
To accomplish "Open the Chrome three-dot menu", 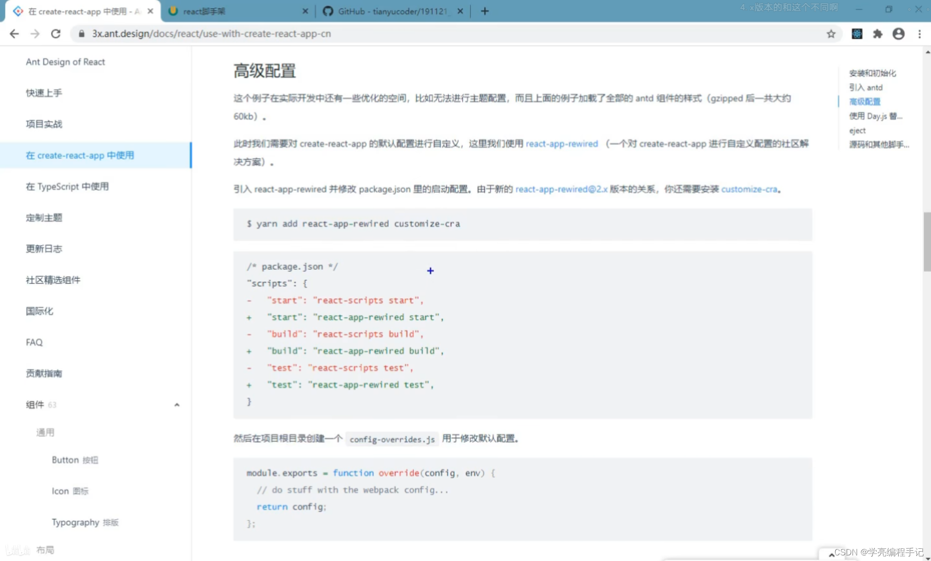I will click(919, 34).
